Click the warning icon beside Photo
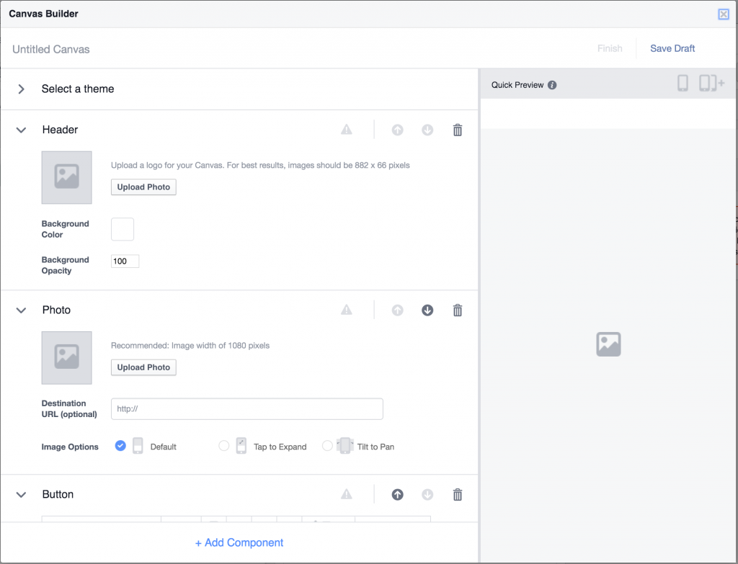 [346, 310]
